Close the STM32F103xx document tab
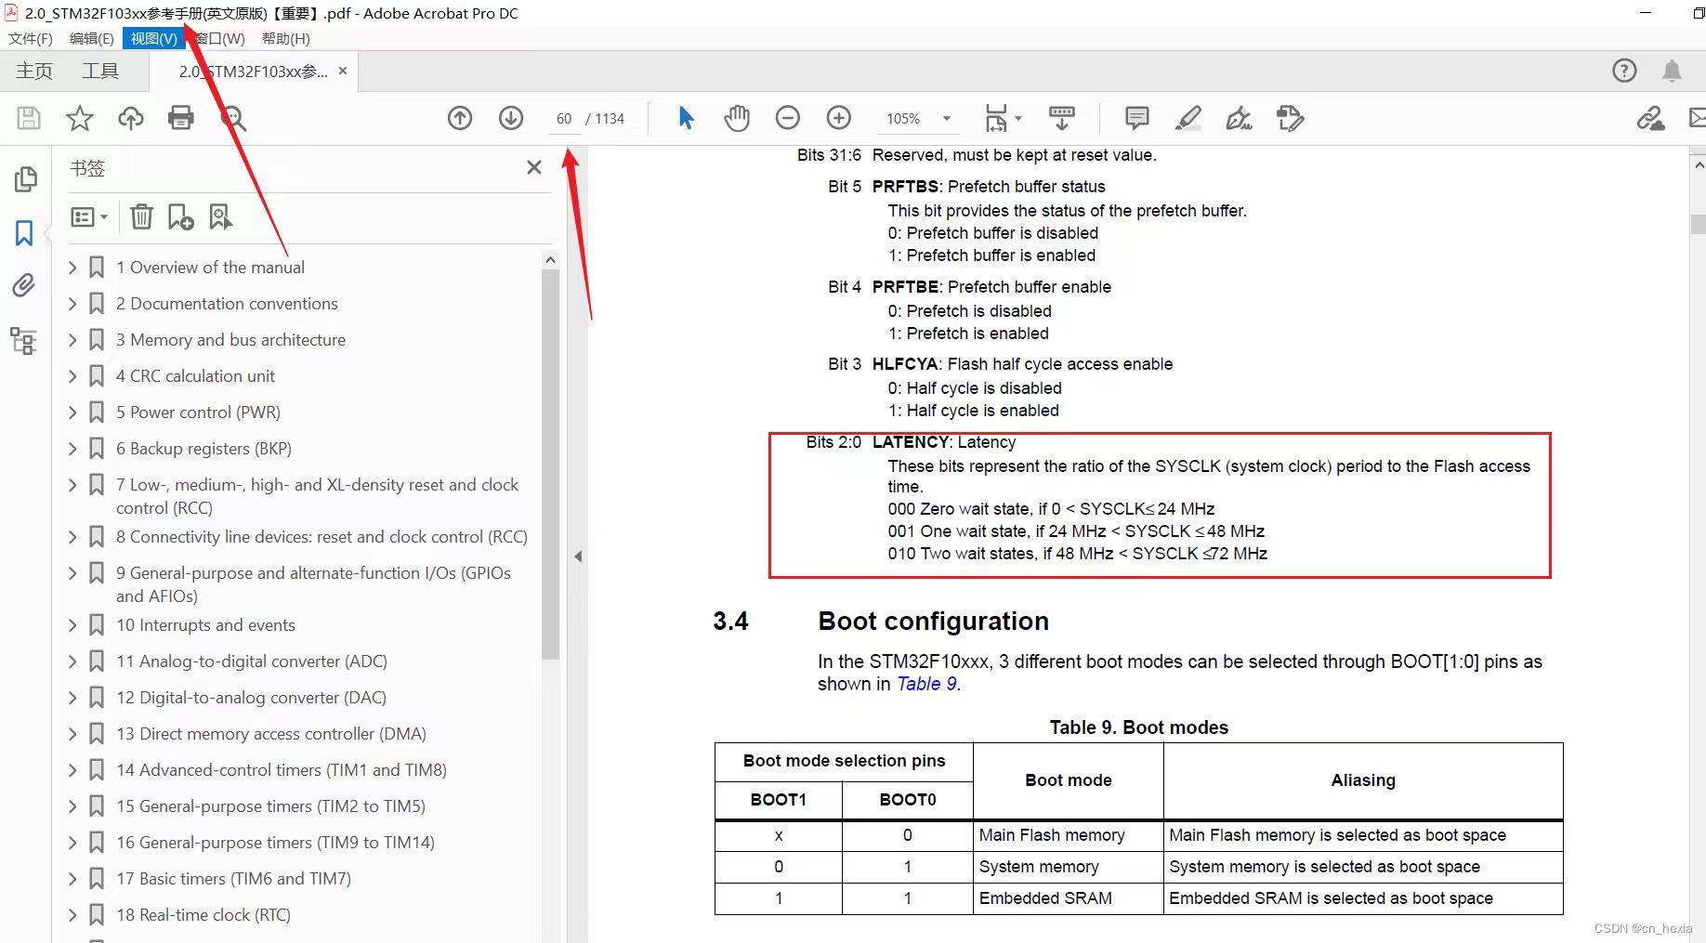 tap(343, 71)
